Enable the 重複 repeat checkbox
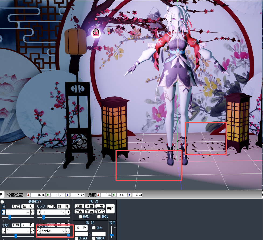 (x=94, y=228)
